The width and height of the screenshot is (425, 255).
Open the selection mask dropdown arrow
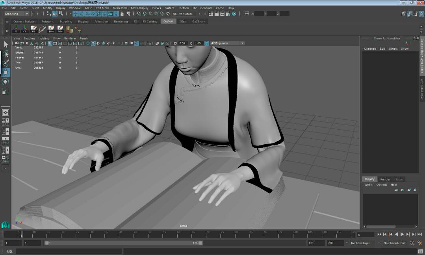71,13
